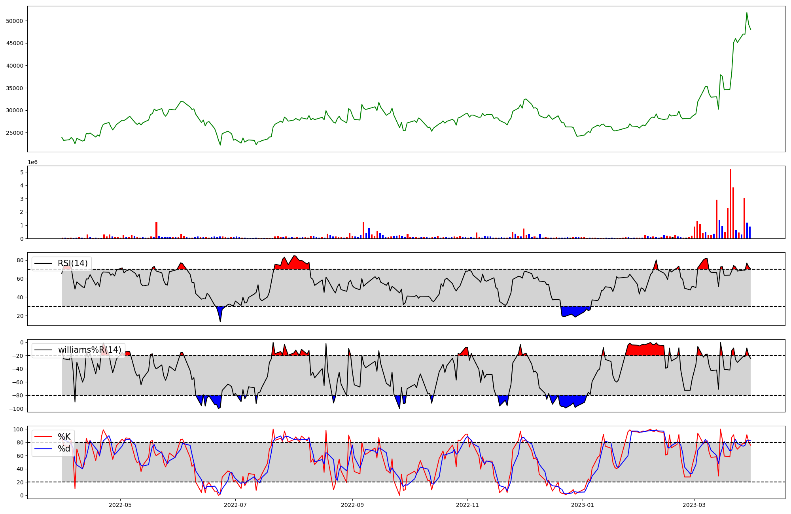Click the RSI(14) legend label

(x=73, y=263)
